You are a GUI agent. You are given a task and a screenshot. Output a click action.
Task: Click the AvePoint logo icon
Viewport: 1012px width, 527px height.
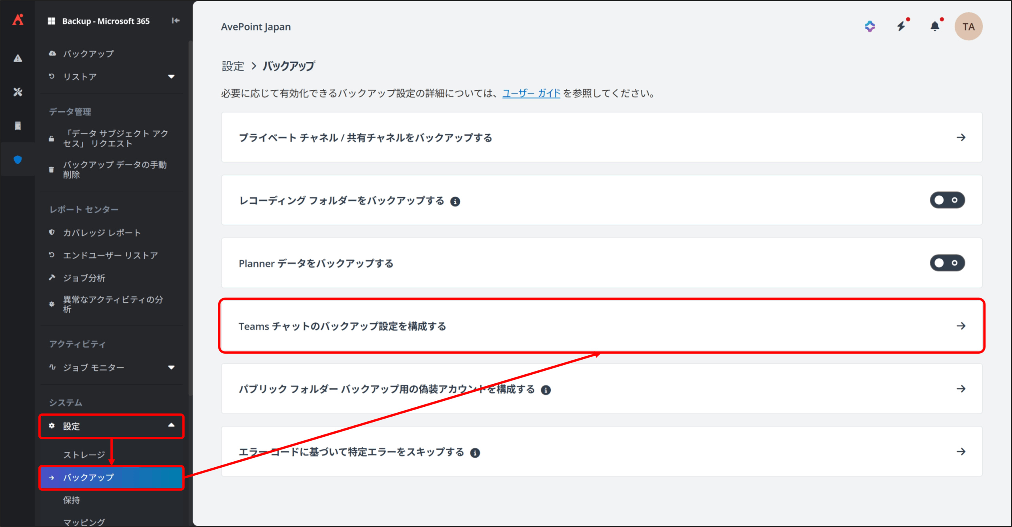pyautogui.click(x=18, y=20)
